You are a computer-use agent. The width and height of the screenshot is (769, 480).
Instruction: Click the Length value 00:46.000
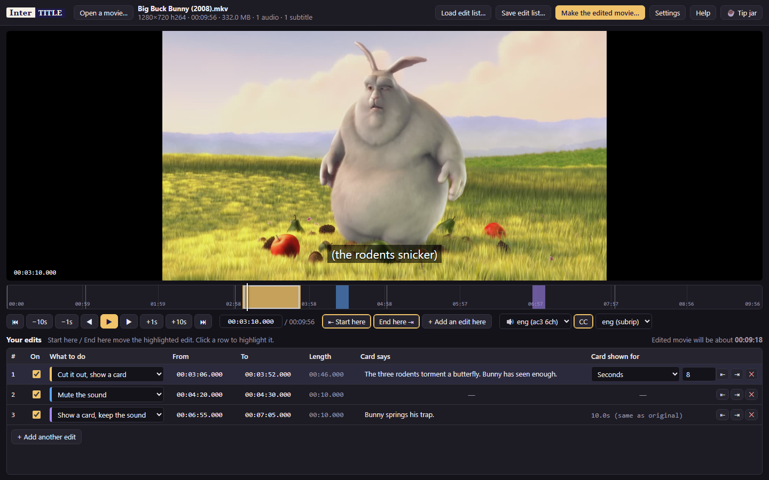coord(326,374)
